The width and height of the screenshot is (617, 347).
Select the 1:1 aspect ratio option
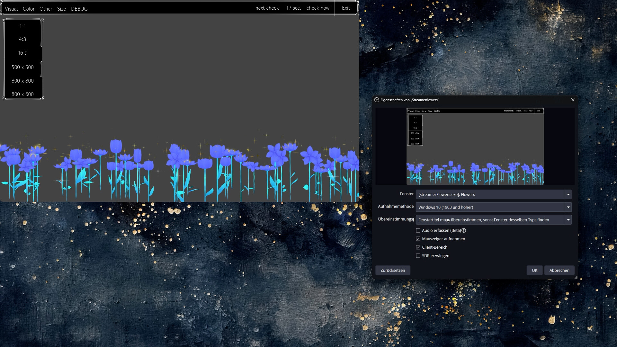pyautogui.click(x=22, y=26)
